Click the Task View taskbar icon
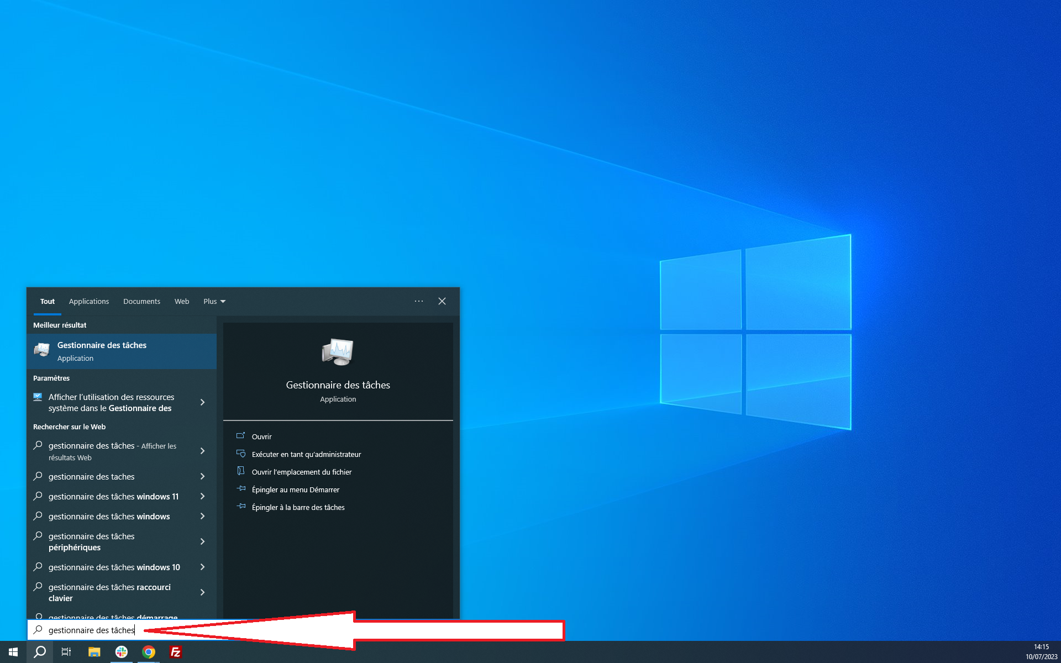This screenshot has width=1061, height=663. 66,652
